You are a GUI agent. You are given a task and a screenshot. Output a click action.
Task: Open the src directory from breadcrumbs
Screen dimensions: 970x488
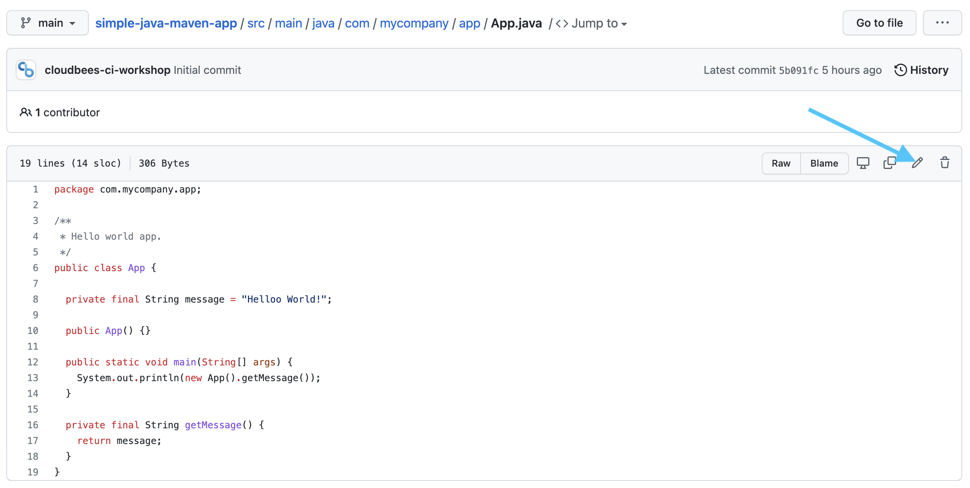click(255, 23)
